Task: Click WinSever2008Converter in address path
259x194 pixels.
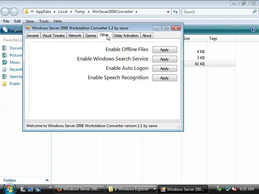Action: [x=112, y=12]
